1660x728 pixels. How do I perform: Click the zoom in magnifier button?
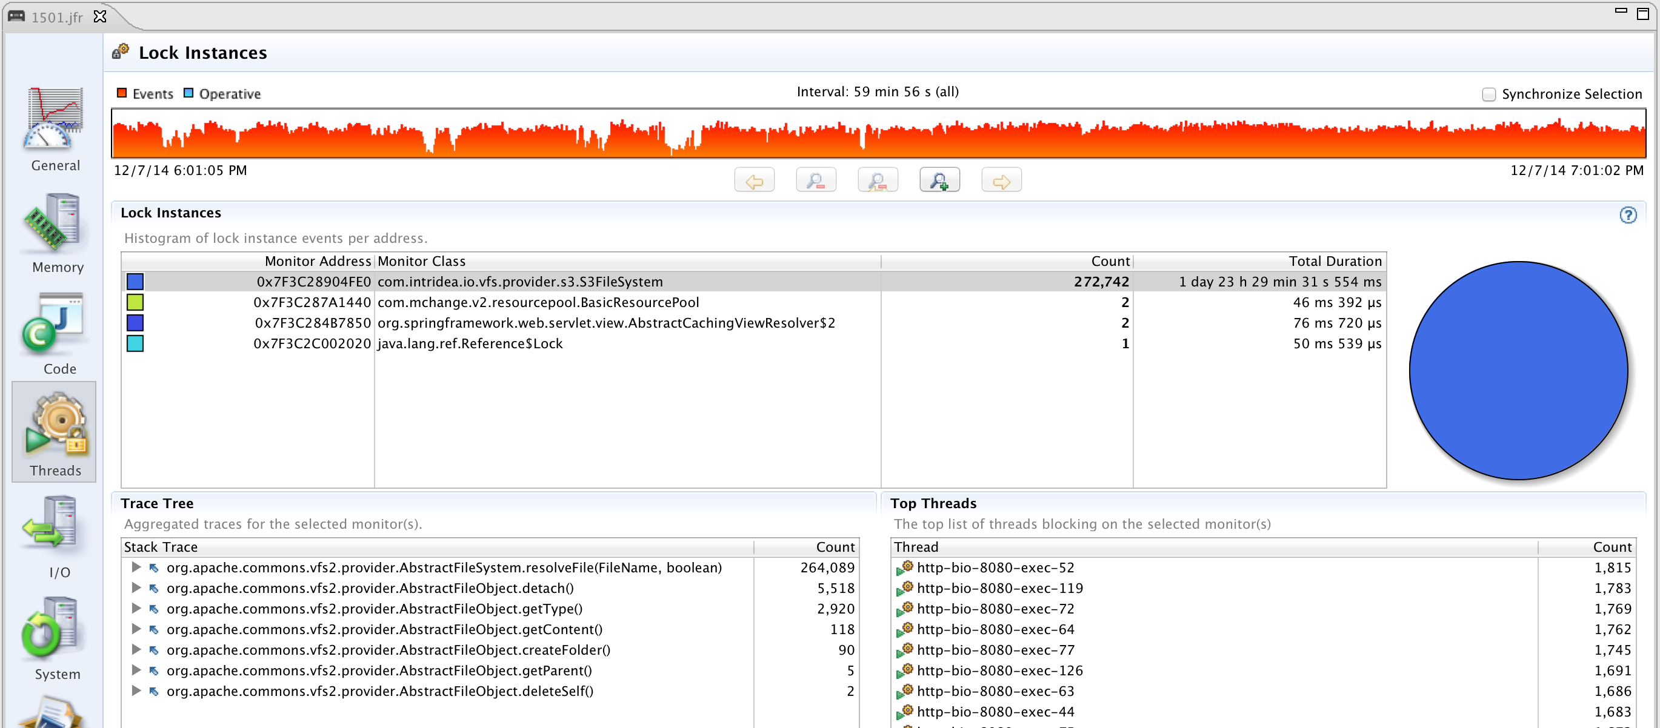[939, 180]
